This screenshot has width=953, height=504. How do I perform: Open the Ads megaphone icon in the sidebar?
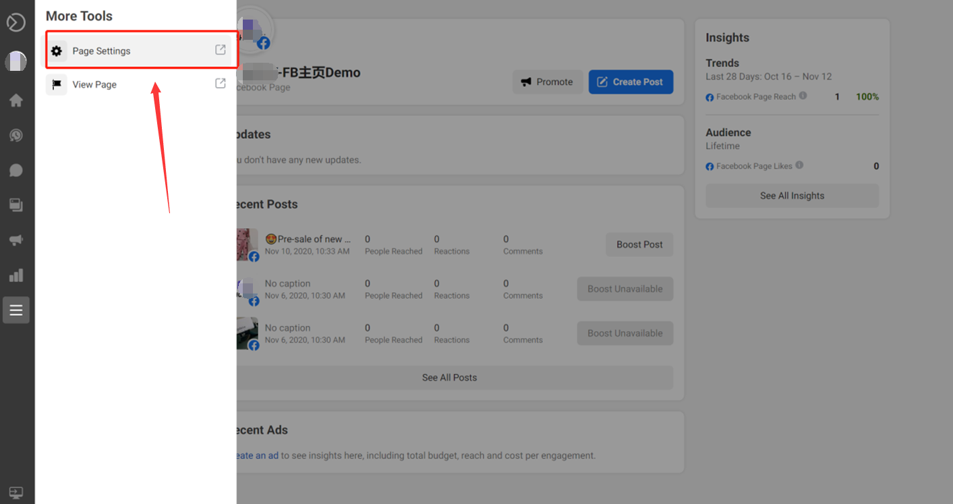(16, 240)
